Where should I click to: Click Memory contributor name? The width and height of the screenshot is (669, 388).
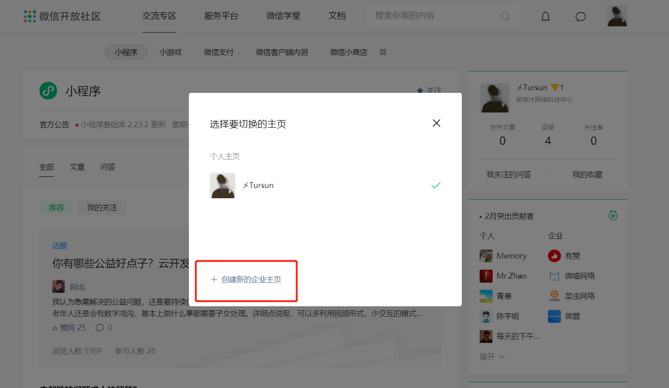pyautogui.click(x=512, y=256)
